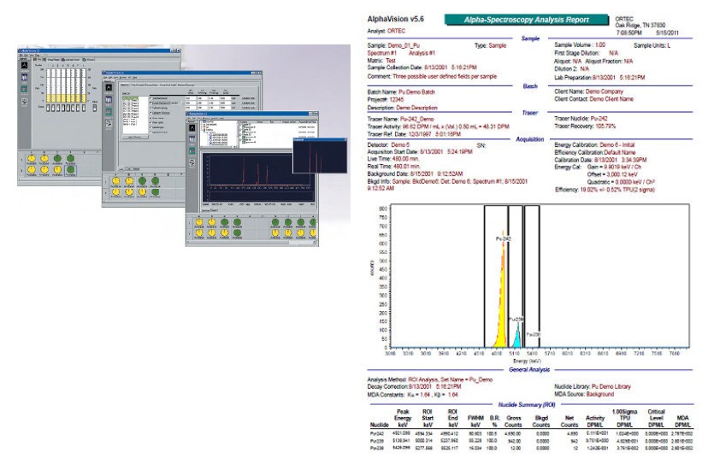Open the teal sidebar icon in the middle settings window

point(109,112)
